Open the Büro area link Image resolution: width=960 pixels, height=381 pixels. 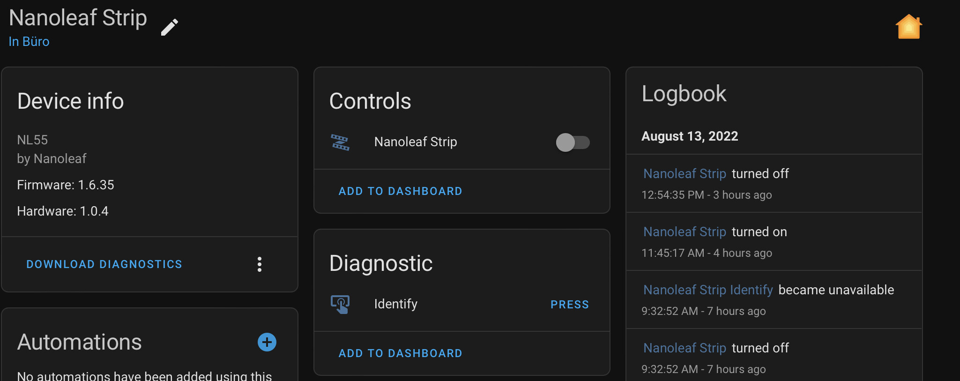pyautogui.click(x=29, y=41)
